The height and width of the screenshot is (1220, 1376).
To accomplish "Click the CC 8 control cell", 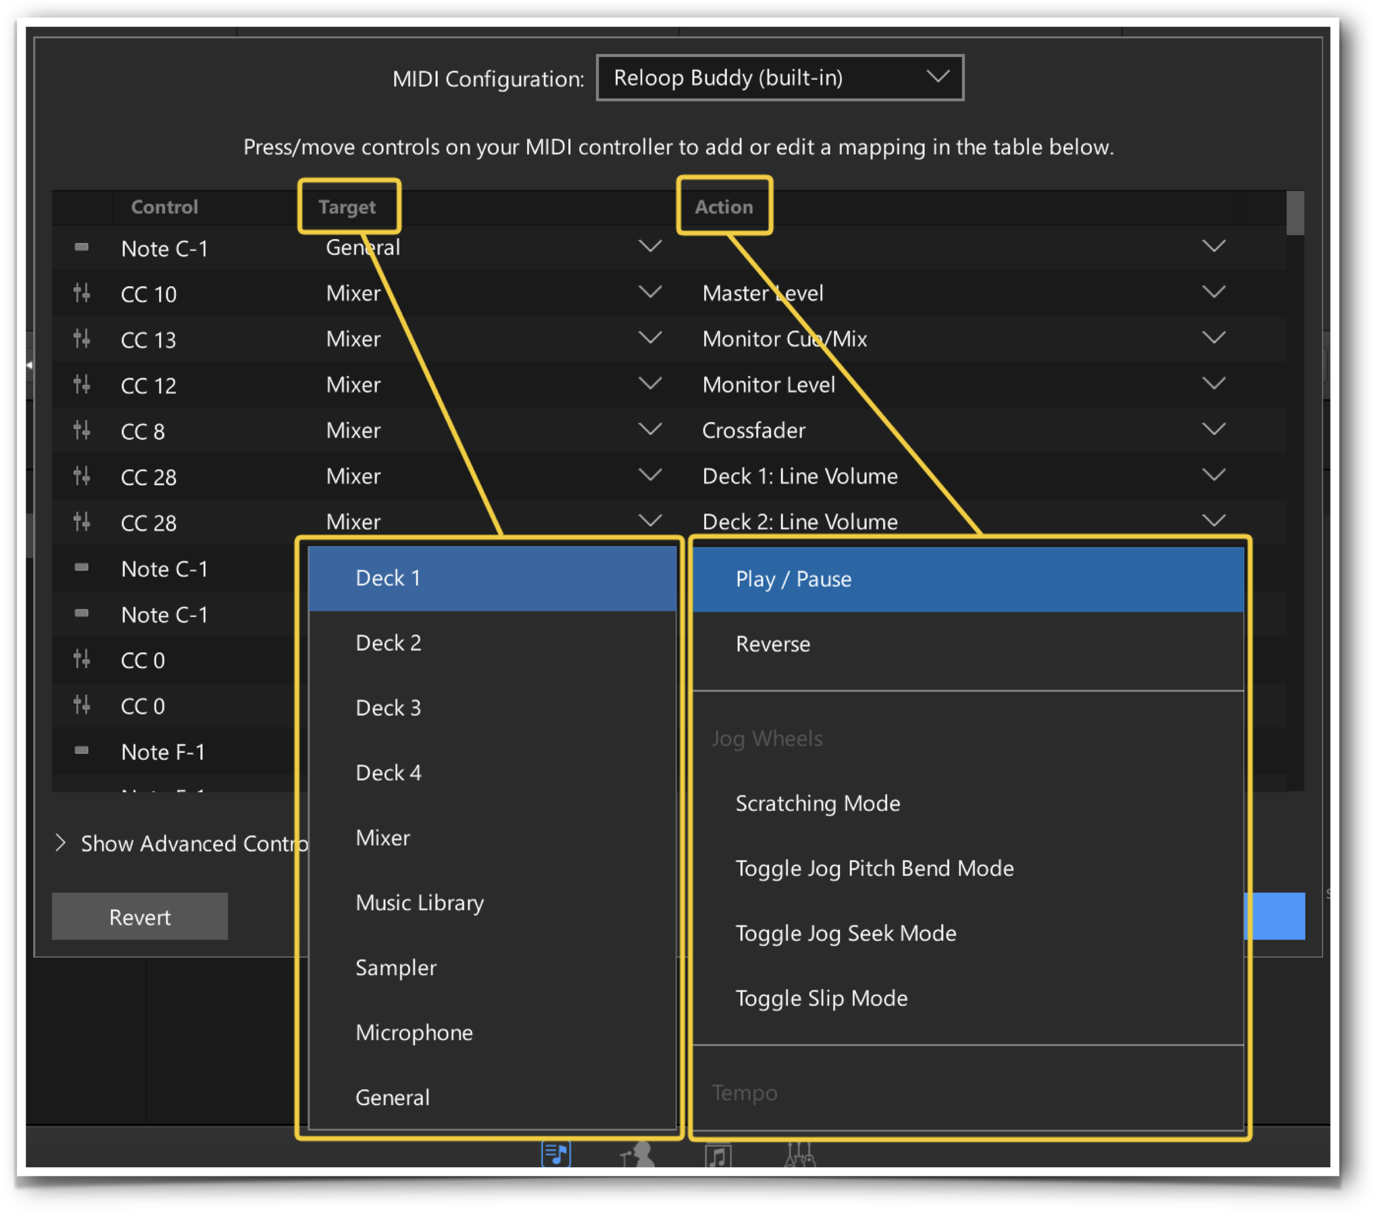I will [x=143, y=431].
